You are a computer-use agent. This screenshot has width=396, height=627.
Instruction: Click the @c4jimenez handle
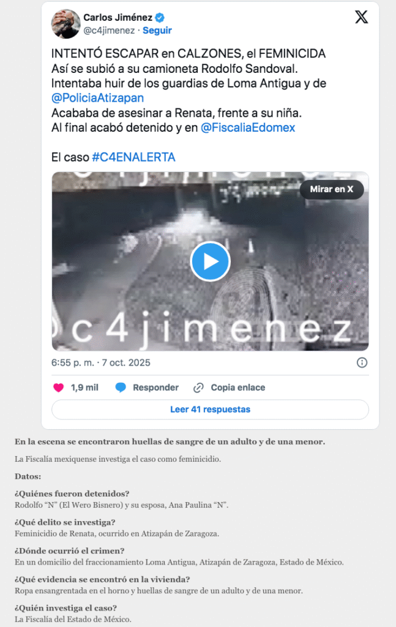pos(109,31)
